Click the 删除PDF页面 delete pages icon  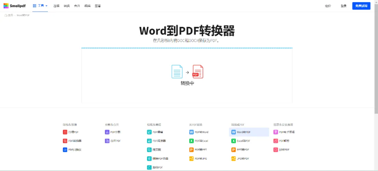click(149, 159)
